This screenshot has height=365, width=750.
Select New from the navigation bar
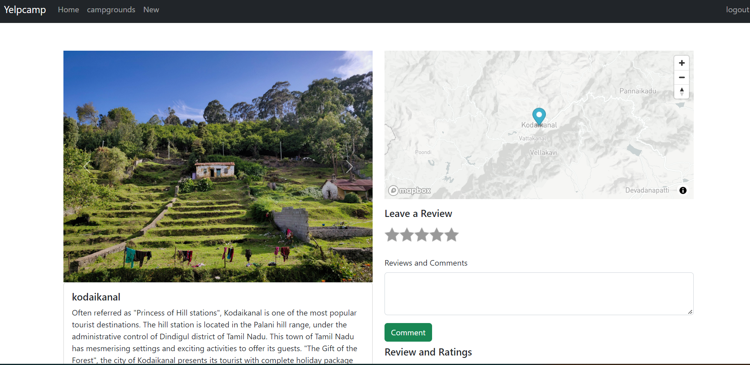tap(151, 10)
